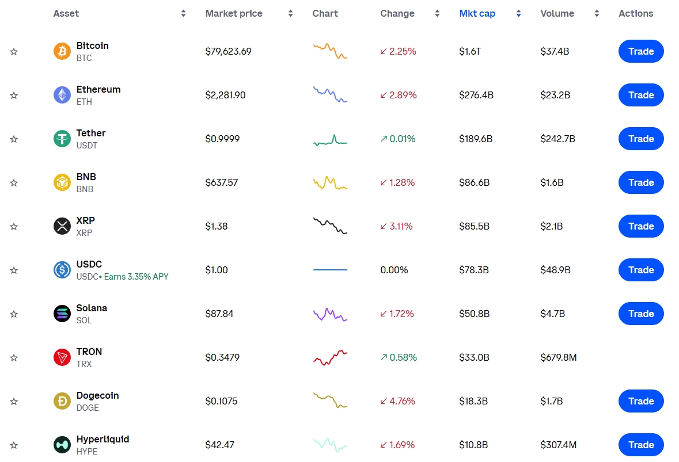Click the BNB coin logo
679x462 pixels.
point(62,182)
